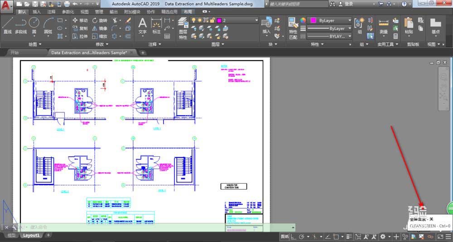Click the Measure (测量) tool
Screen dimensions: 453x242
tap(384, 26)
